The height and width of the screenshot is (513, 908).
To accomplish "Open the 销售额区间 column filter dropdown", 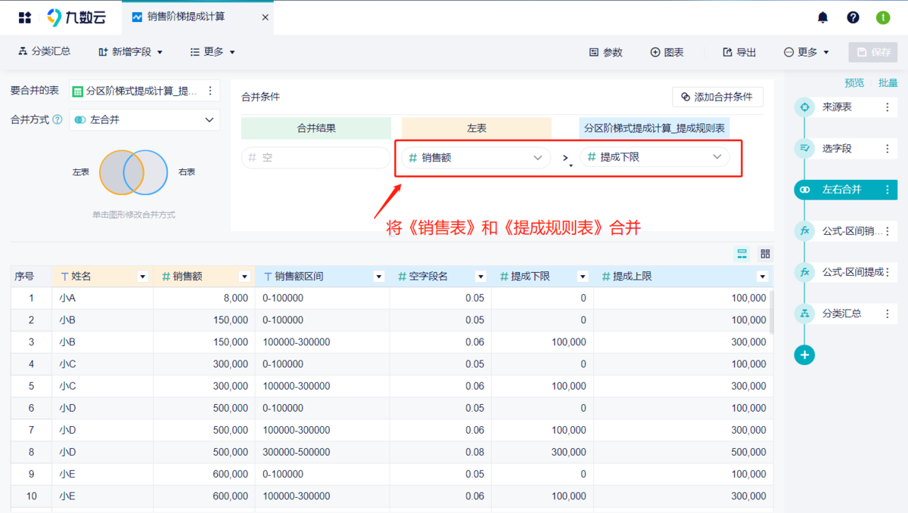I will [x=379, y=277].
